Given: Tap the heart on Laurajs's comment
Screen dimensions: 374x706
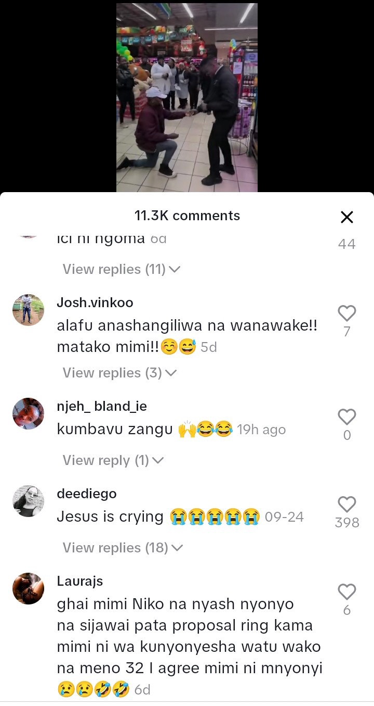Looking at the screenshot, I should click(346, 591).
